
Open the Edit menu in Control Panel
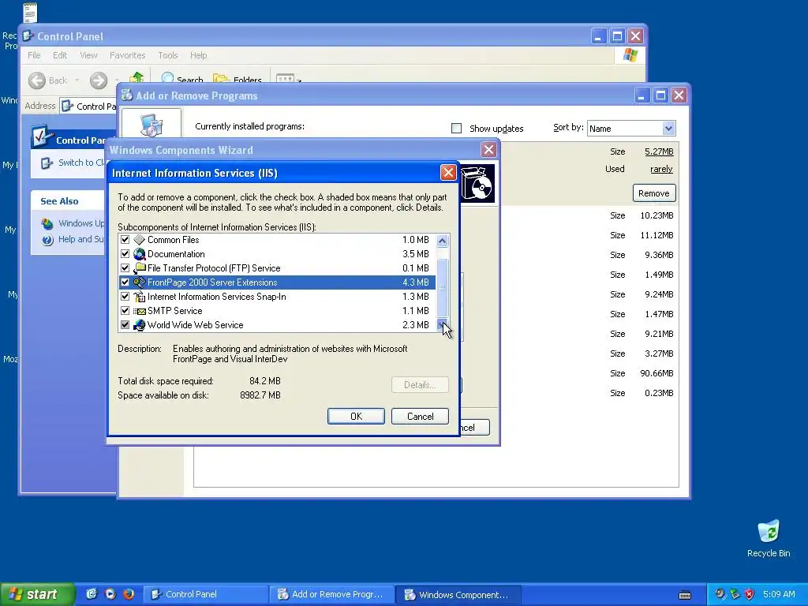60,55
